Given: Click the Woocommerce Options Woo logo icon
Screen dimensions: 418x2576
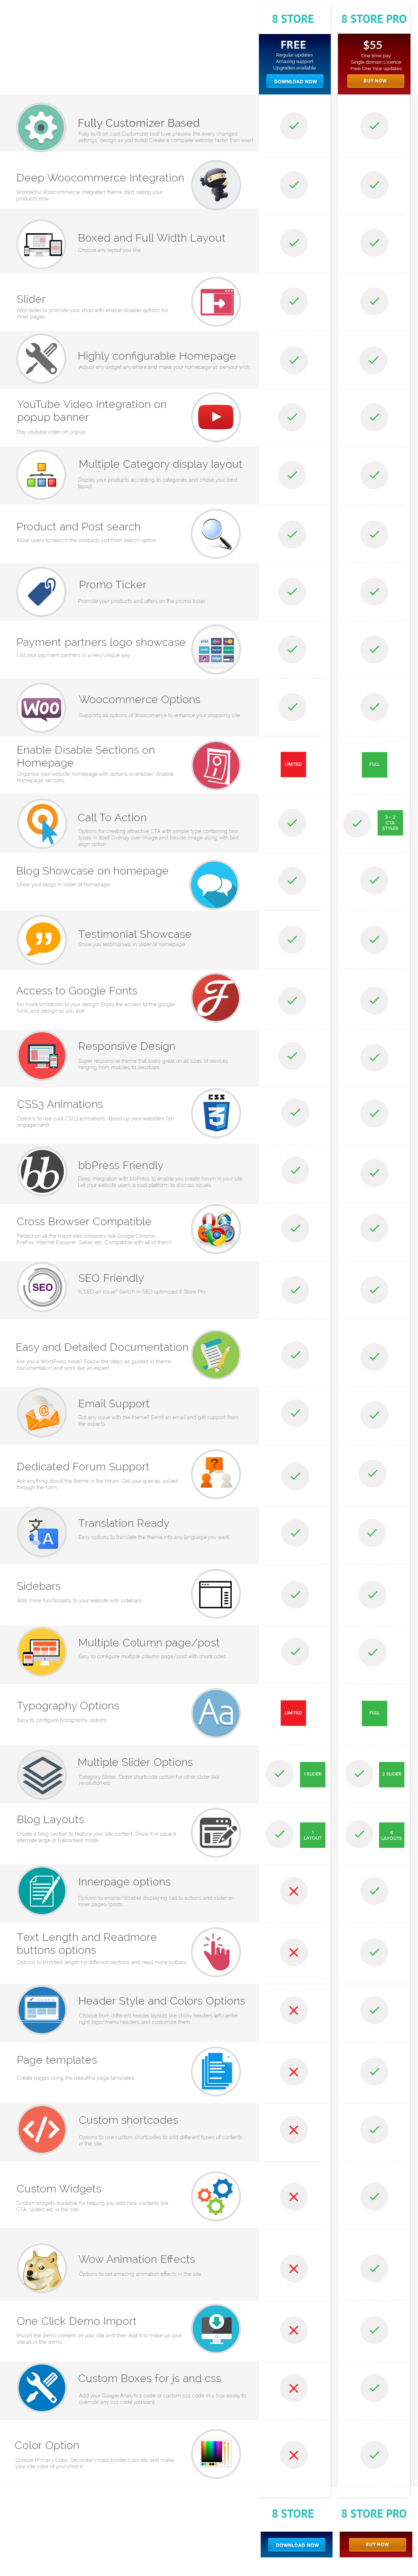Looking at the screenshot, I should (41, 708).
